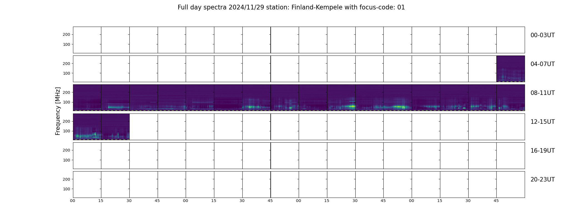The height and width of the screenshot is (222, 583).
Task: Select the '00-03UT' row label
Action: pos(542,35)
